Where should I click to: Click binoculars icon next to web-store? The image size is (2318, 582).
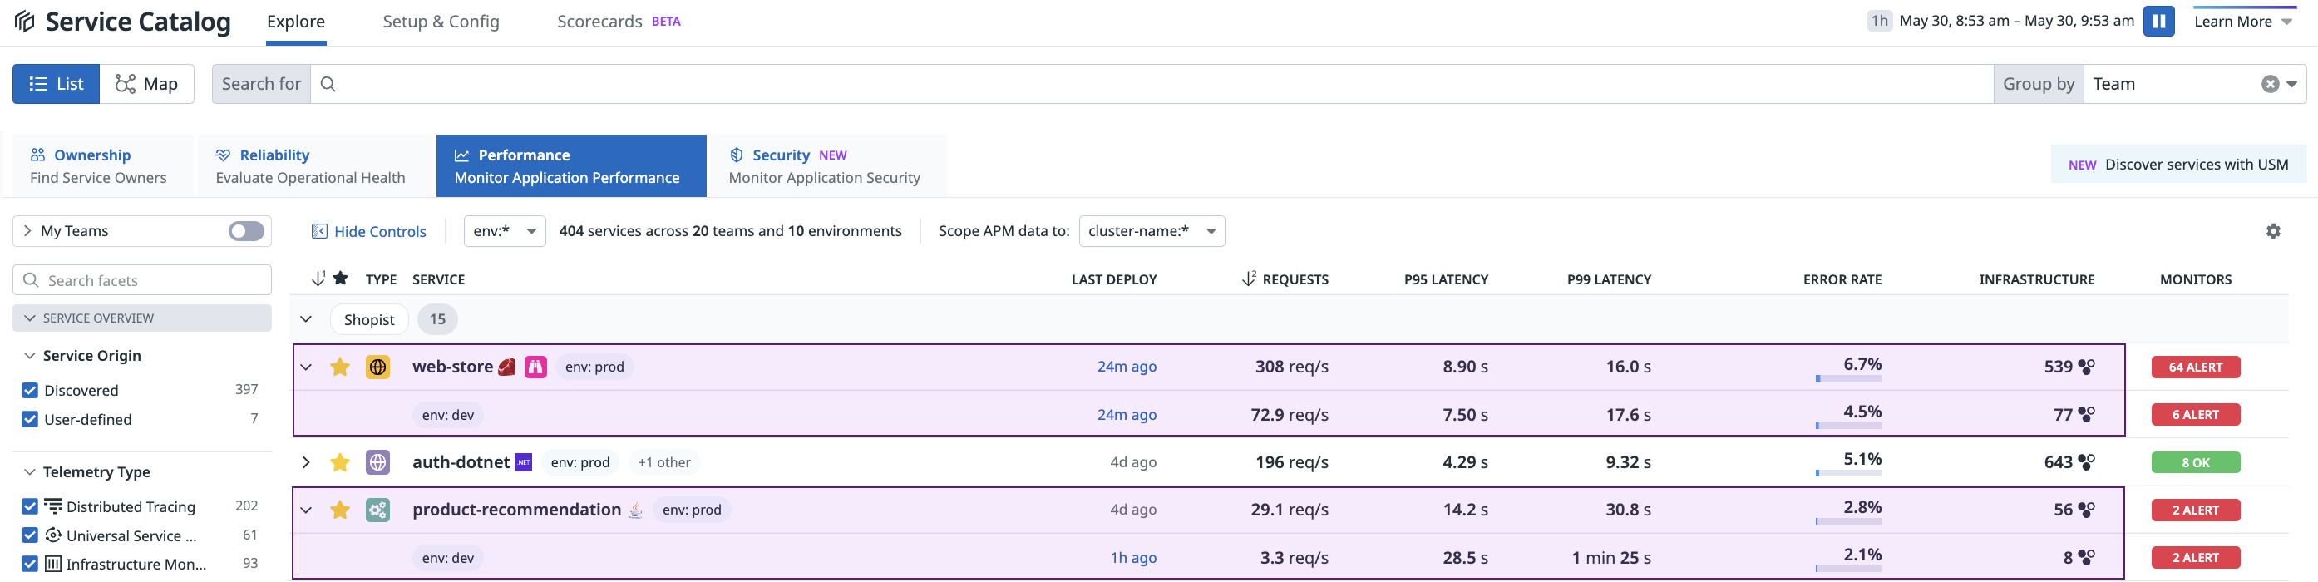535,367
